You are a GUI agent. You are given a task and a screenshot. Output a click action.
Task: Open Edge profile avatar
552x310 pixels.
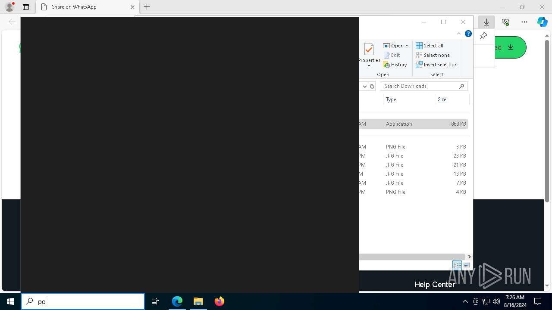(9, 7)
